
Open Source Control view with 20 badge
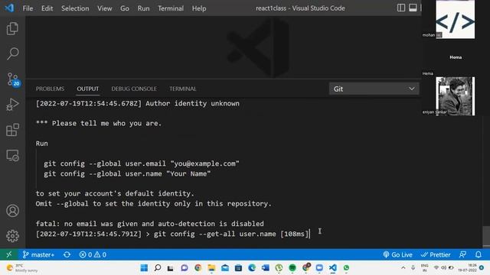tap(13, 79)
